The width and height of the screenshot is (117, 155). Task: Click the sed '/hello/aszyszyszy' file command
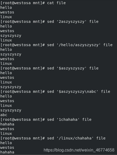coord(80,45)
